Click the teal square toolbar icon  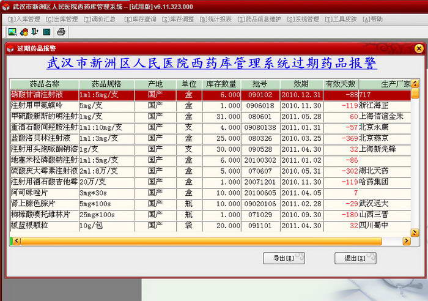[x=47, y=32]
